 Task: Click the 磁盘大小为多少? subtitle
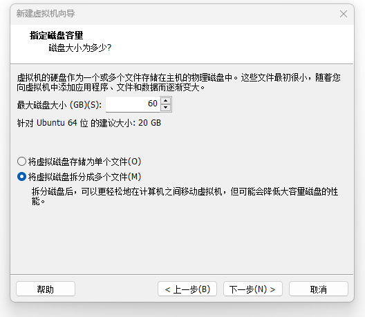80,48
